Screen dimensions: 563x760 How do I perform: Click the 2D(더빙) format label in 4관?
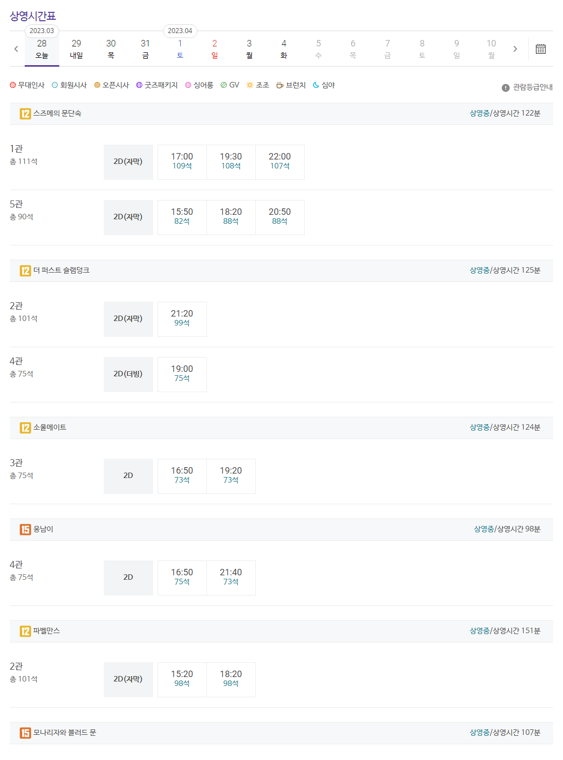128,374
